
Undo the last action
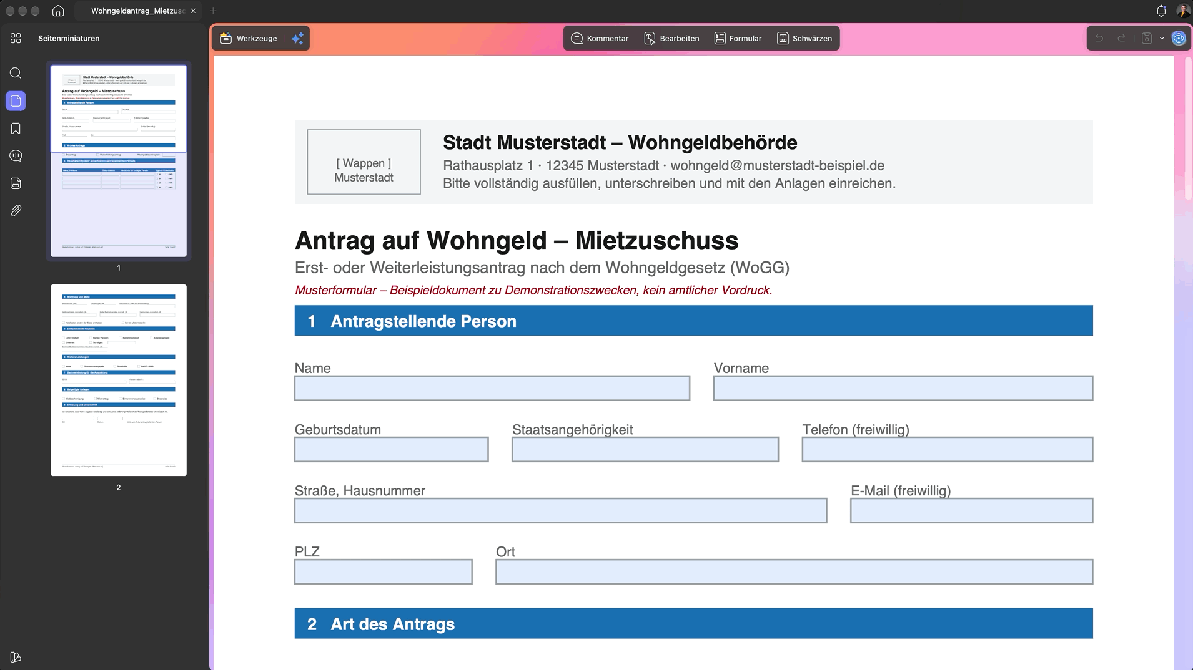pyautogui.click(x=1099, y=39)
